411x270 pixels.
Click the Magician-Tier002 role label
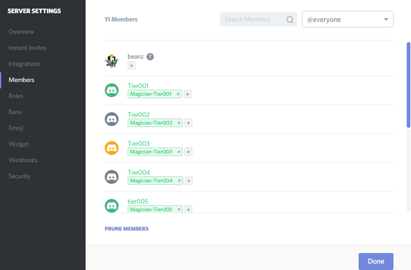152,123
